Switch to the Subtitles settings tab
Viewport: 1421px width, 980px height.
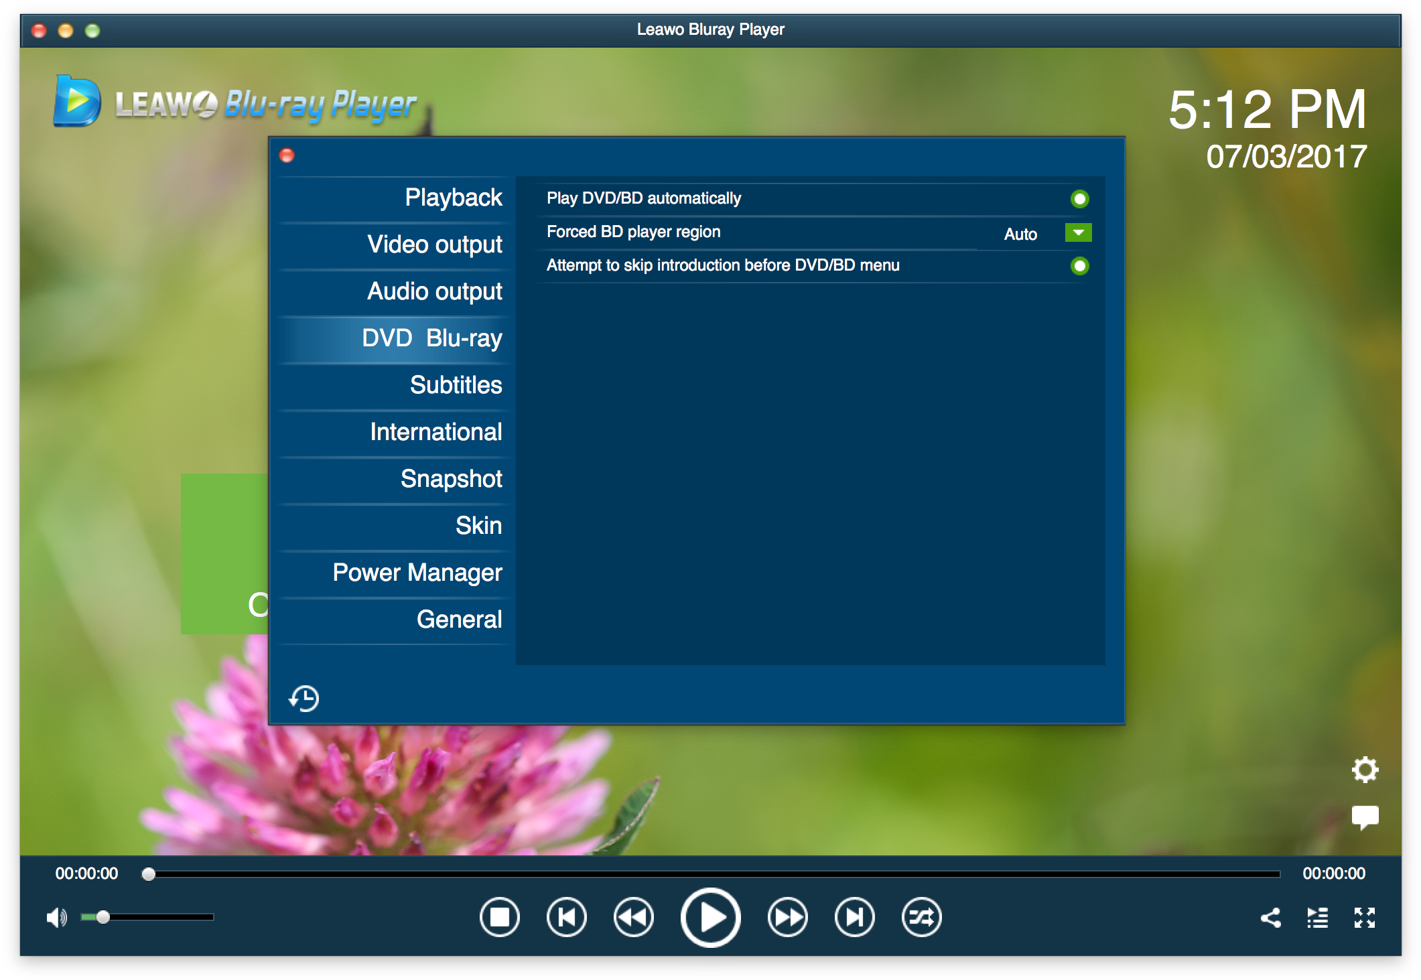[x=456, y=386]
